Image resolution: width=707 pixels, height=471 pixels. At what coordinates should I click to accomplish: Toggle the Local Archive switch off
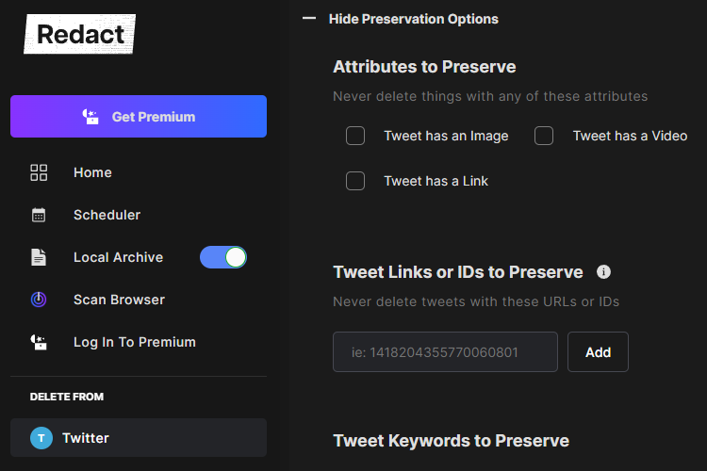click(x=223, y=257)
